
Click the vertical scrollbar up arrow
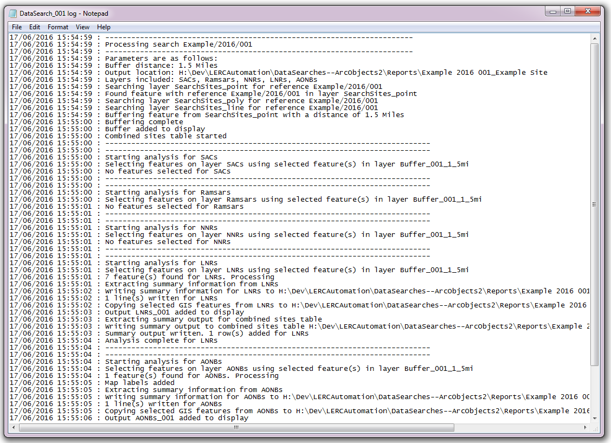(x=594, y=38)
